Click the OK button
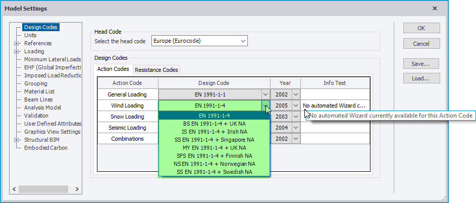The image size is (476, 203). [421, 28]
